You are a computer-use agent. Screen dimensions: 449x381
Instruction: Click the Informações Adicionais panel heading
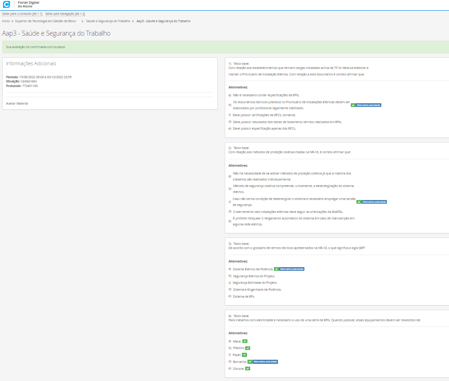[31, 63]
